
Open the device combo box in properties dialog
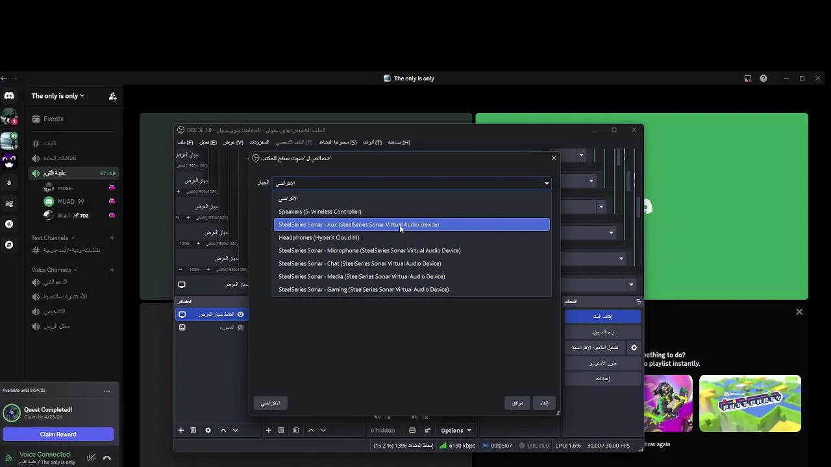[x=412, y=183]
